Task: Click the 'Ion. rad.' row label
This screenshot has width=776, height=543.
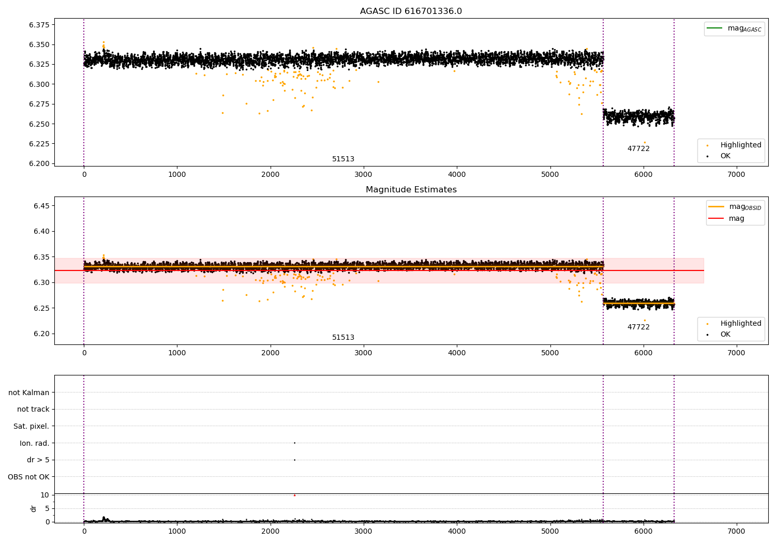Action: pos(35,443)
